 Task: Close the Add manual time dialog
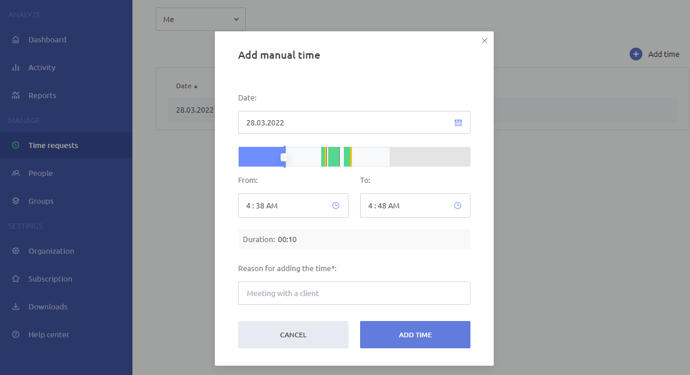click(484, 41)
